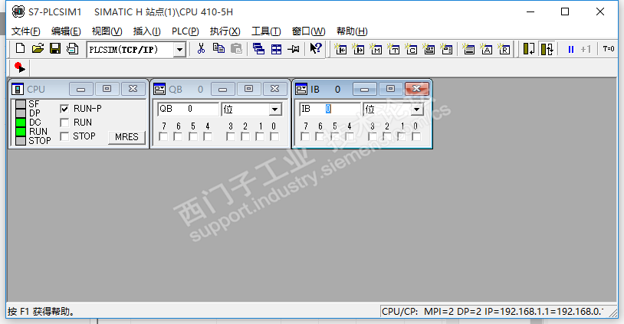Screen dimensions: 624x324
Task: Toggle bit 7 checkbox in IB window
Action: coord(305,136)
